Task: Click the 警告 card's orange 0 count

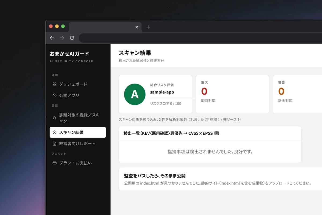Action: click(281, 91)
